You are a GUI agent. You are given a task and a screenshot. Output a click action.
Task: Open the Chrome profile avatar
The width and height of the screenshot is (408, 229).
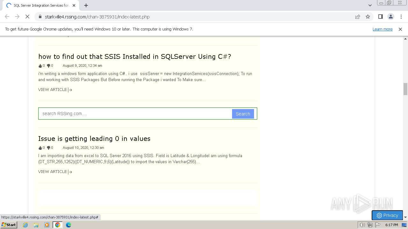(x=390, y=17)
